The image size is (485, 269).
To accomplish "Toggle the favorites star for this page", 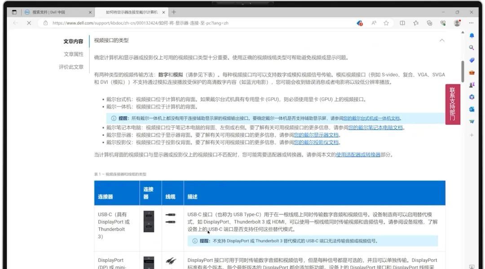I will tap(386, 23).
